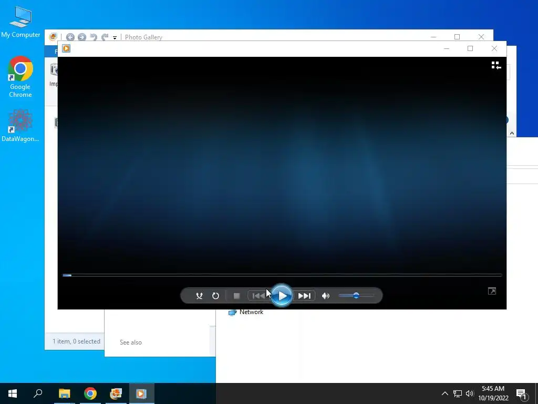Open the notification center
This screenshot has height=404, width=538.
pos(521,393)
